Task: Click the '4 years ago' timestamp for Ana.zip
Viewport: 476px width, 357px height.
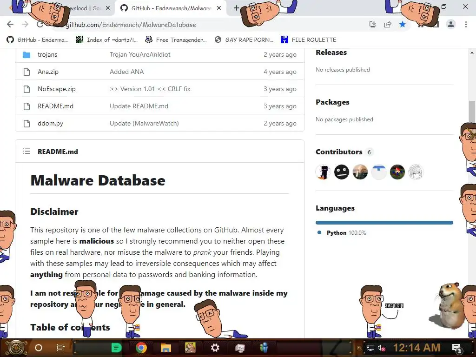Action: (x=280, y=72)
